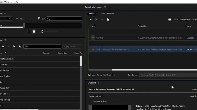Screen dimensions: 197x110
Task: Click the encoding progress bar
Action: click(x=143, y=93)
